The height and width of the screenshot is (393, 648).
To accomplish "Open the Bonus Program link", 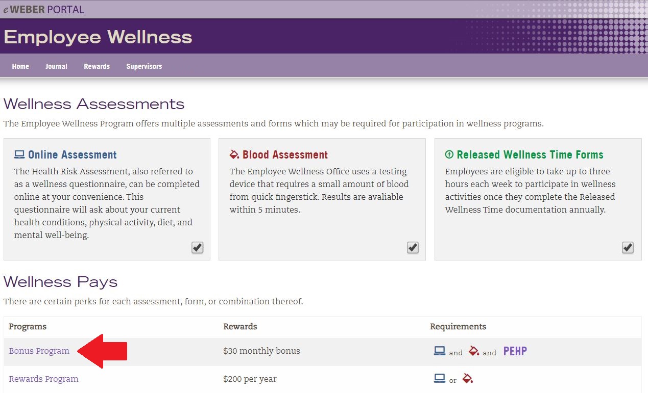I will [39, 351].
